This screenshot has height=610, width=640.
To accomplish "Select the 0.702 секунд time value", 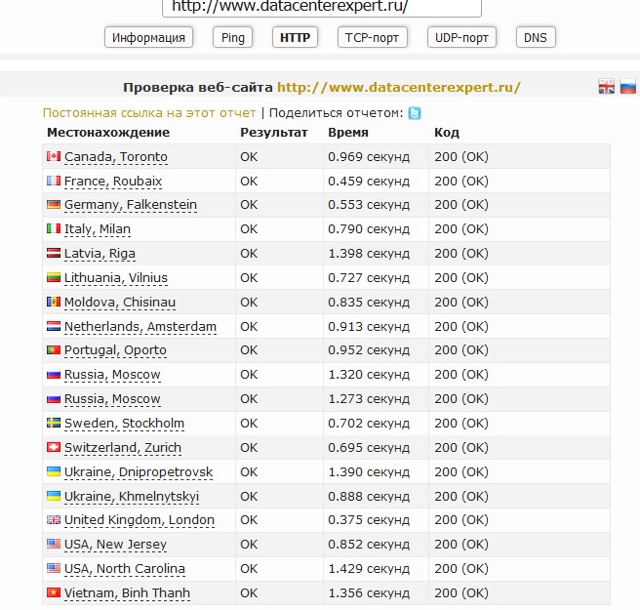I will pos(369,424).
